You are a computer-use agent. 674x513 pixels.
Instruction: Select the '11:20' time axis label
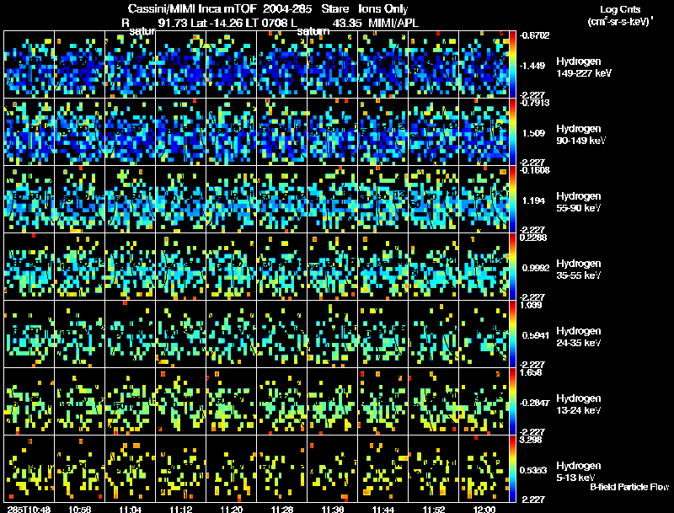coord(231,509)
